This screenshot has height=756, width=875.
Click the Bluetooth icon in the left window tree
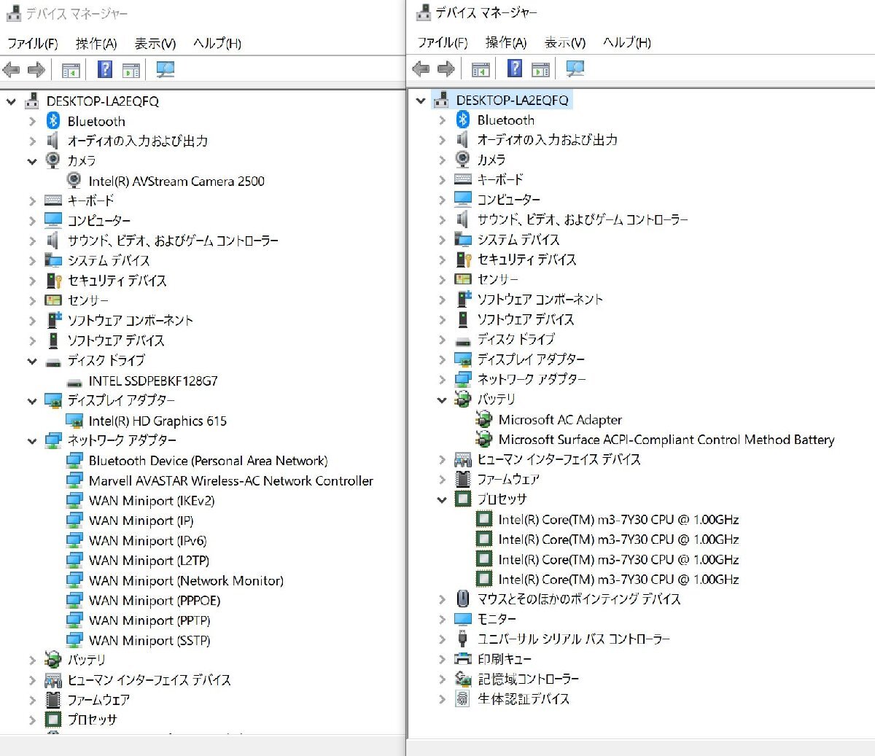coord(53,121)
